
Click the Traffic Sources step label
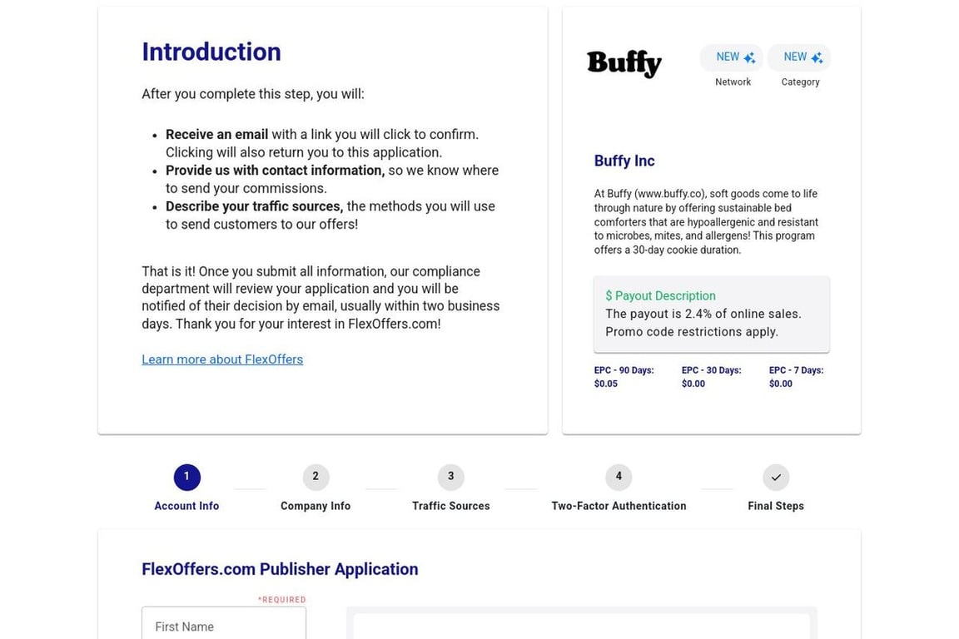(x=450, y=506)
